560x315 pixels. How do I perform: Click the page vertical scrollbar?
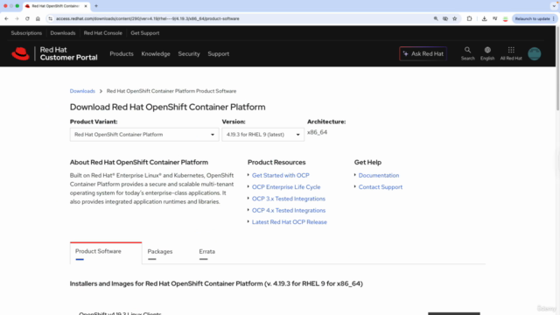pos(557,68)
